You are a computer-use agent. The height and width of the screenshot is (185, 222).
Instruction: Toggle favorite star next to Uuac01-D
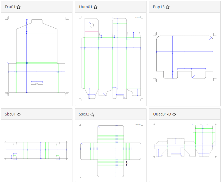click(174, 114)
